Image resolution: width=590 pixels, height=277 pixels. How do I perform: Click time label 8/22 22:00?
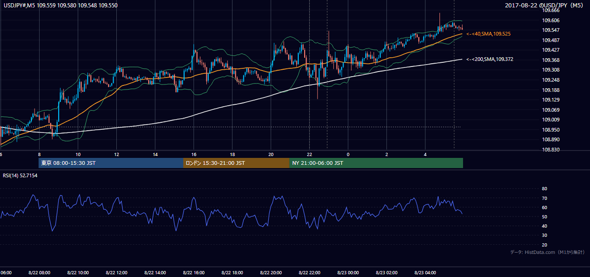pyautogui.click(x=310, y=273)
